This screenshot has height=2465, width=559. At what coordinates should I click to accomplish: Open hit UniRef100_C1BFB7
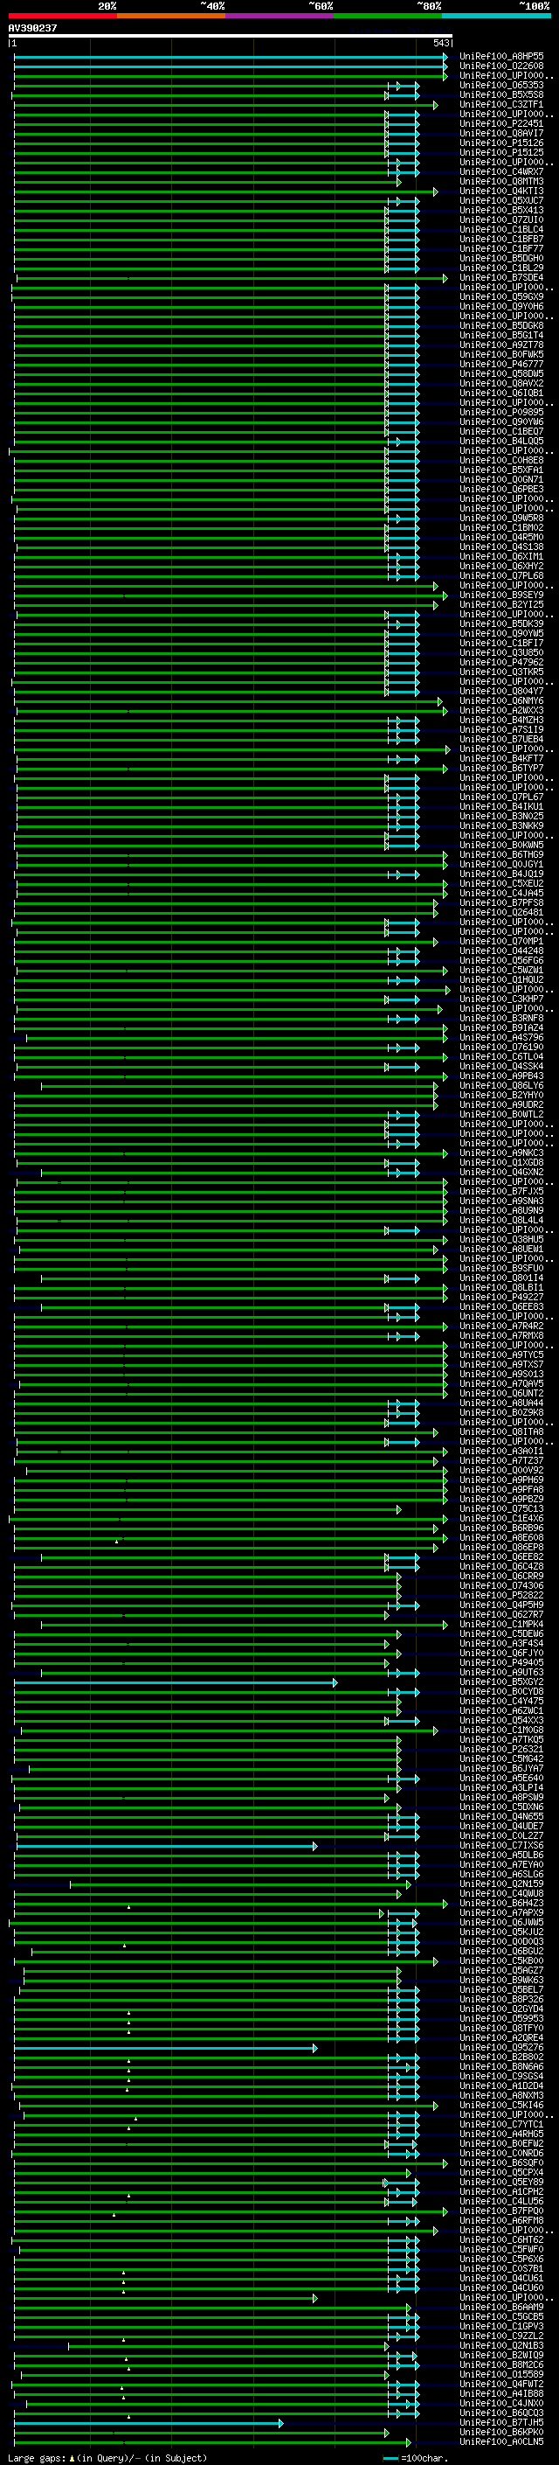(x=501, y=240)
